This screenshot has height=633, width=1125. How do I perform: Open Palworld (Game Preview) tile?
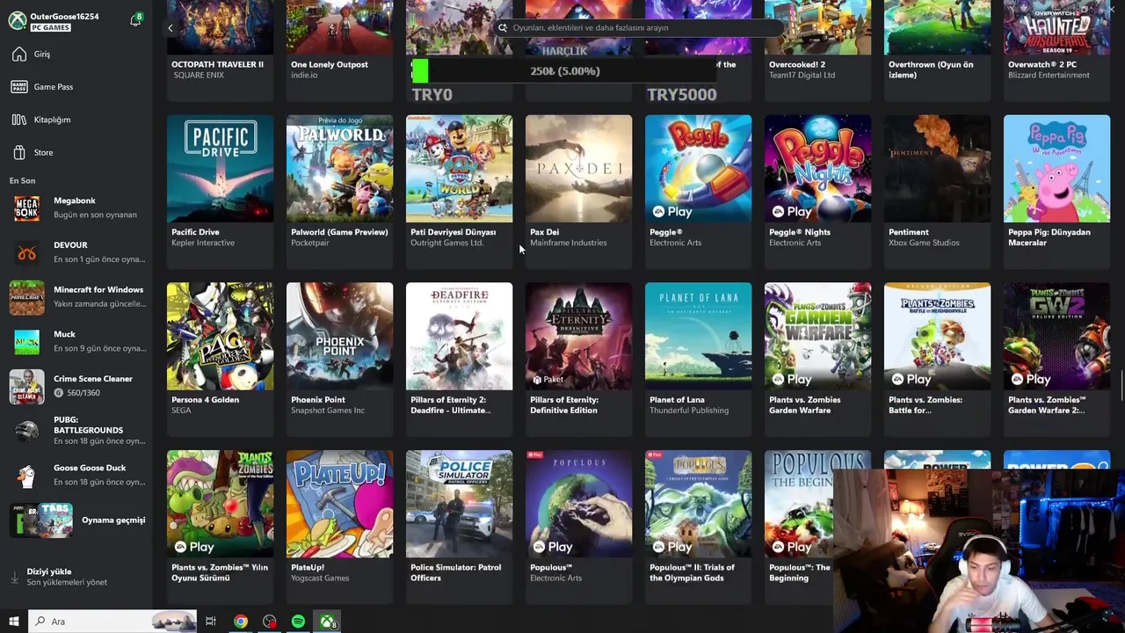[339, 190]
